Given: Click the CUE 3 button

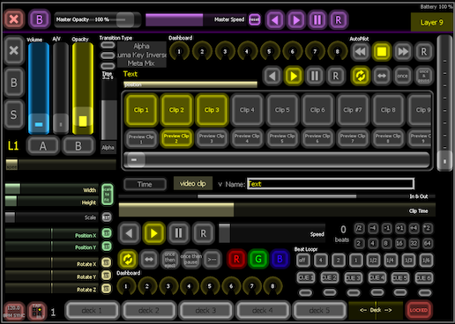Looking at the screenshot, I should click(x=354, y=277).
